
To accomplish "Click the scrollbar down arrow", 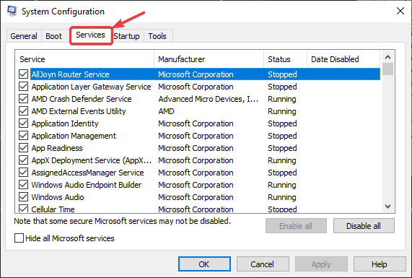I will tap(387, 207).
